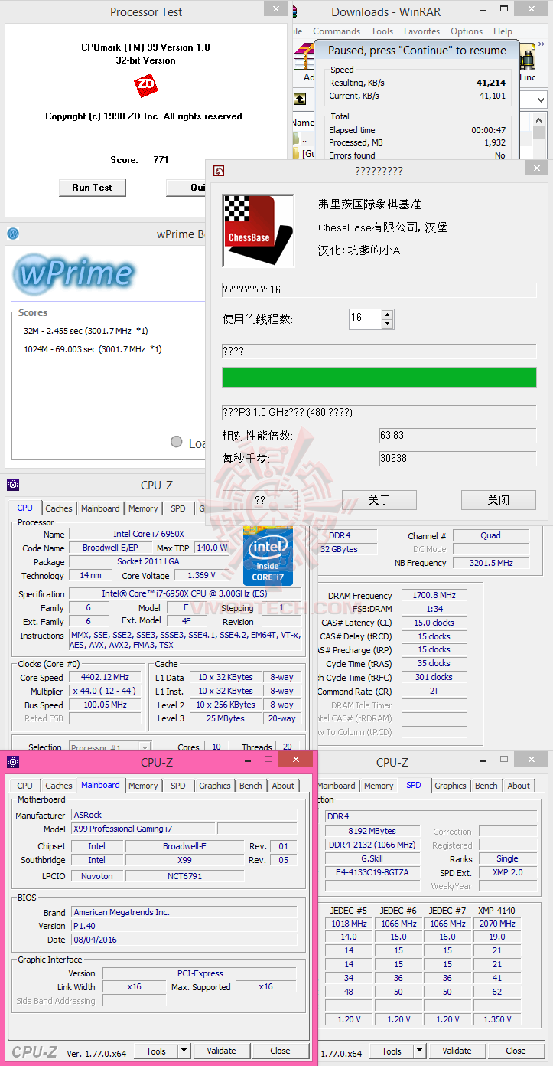Screen dimensions: 553x1066
Task: Click the Intel Core i7 logo badge
Action: [x=268, y=555]
